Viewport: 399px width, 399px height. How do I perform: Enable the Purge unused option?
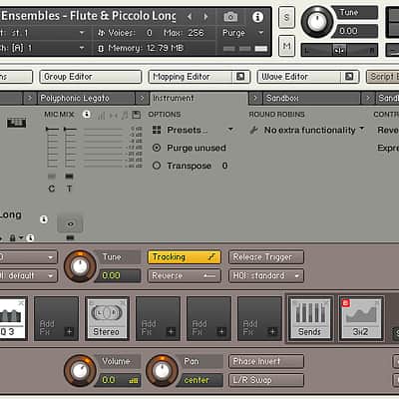(157, 148)
